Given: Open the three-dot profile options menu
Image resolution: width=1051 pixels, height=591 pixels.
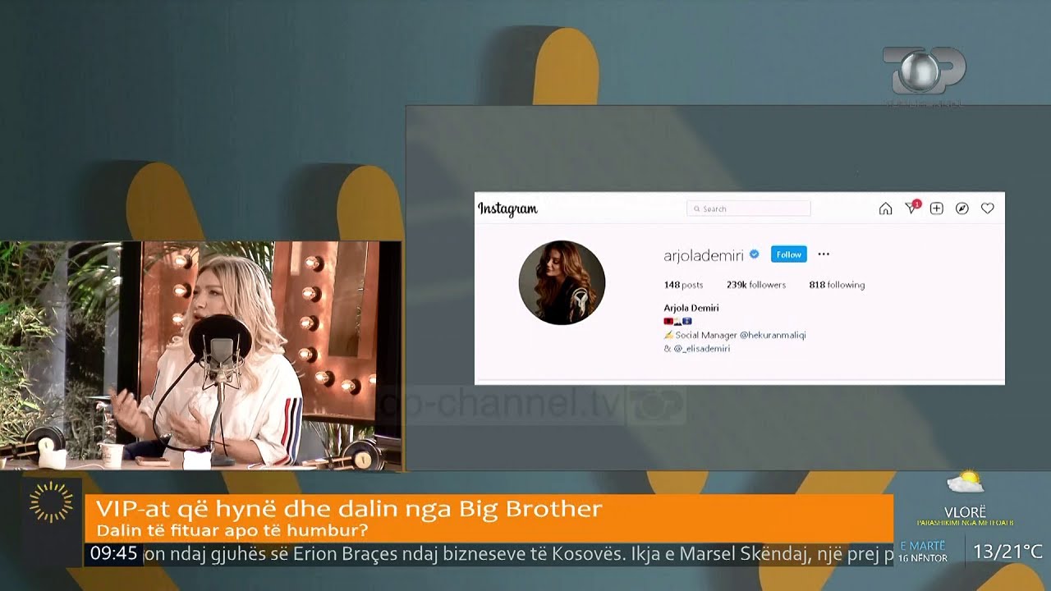Looking at the screenshot, I should click(x=824, y=254).
